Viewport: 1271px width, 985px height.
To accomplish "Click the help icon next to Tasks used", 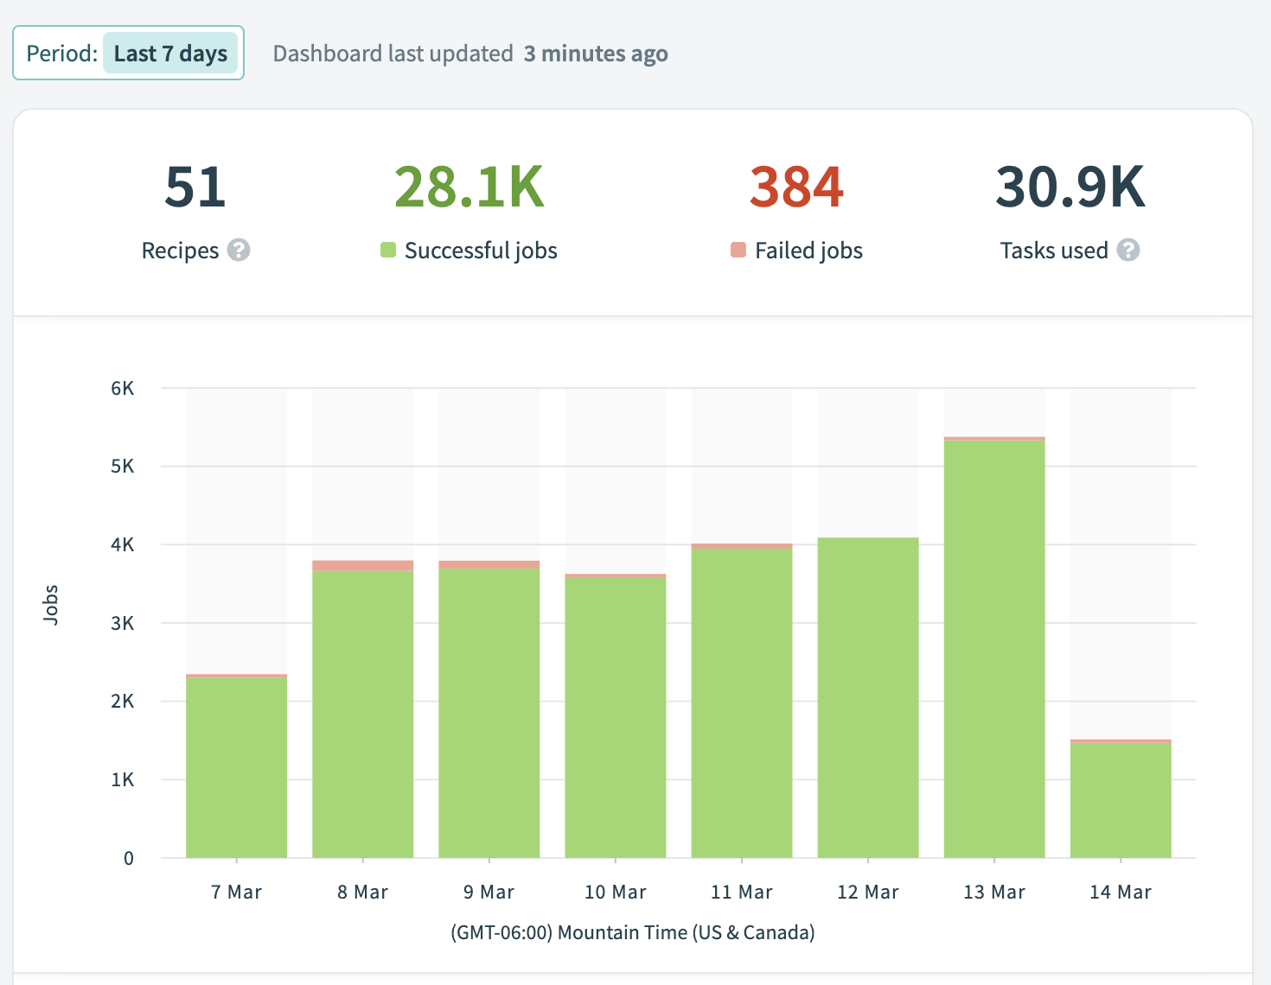I will tap(1127, 251).
